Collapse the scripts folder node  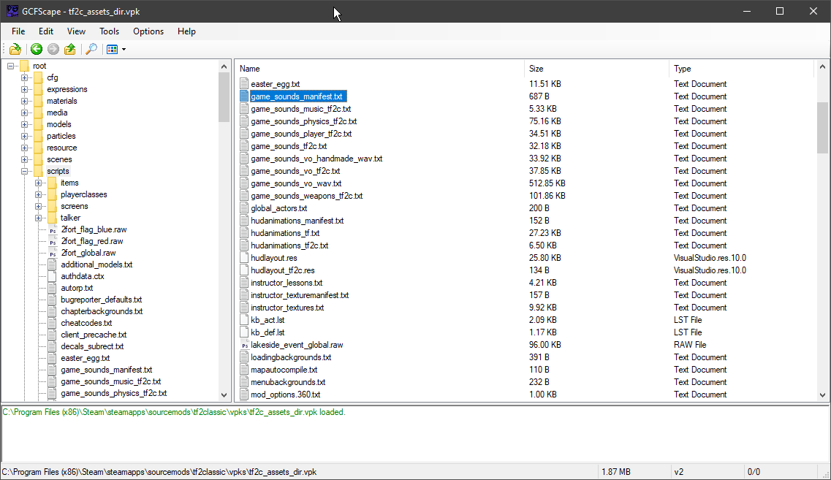pos(24,171)
